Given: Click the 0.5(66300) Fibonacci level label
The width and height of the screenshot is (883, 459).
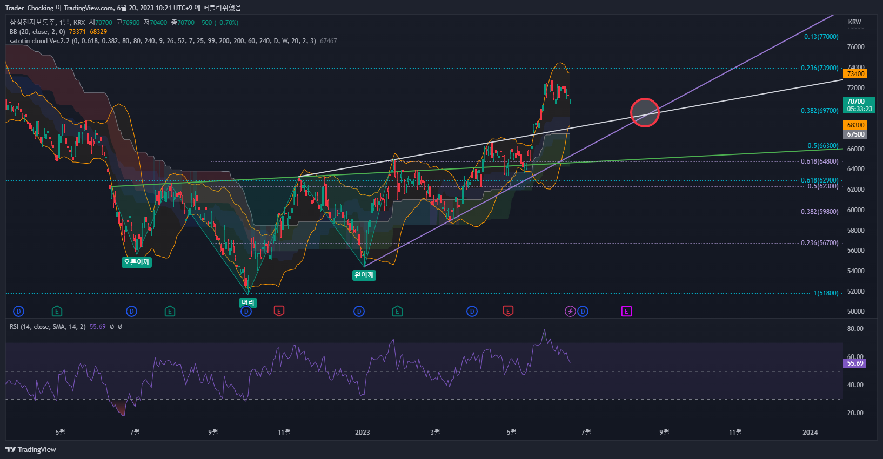Looking at the screenshot, I should (823, 146).
